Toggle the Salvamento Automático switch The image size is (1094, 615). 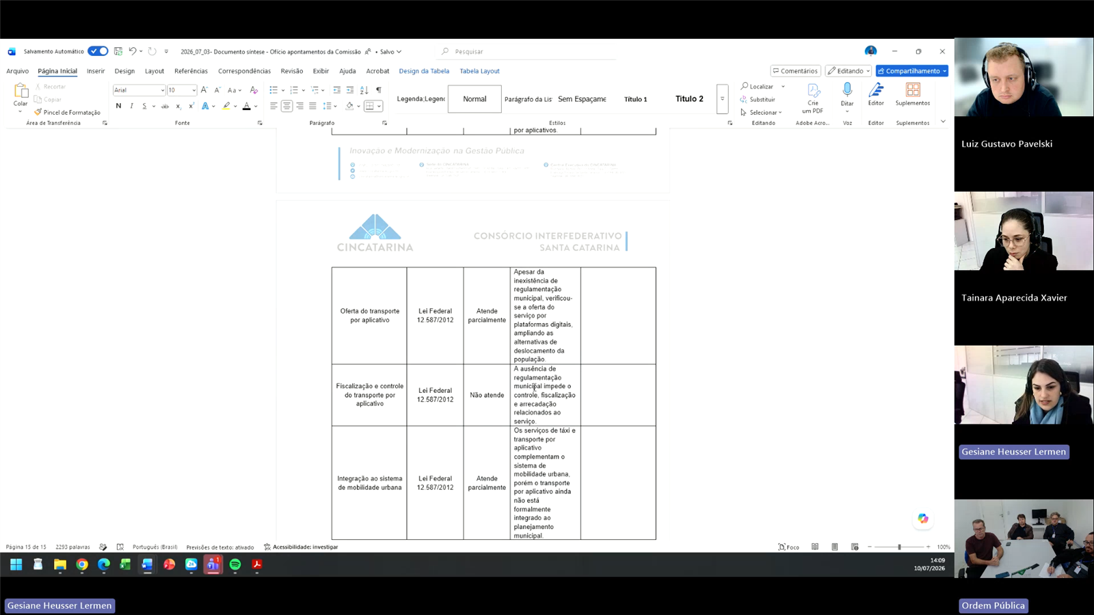point(98,51)
